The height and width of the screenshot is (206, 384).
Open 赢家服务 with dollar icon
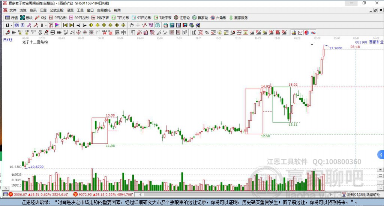point(238,18)
